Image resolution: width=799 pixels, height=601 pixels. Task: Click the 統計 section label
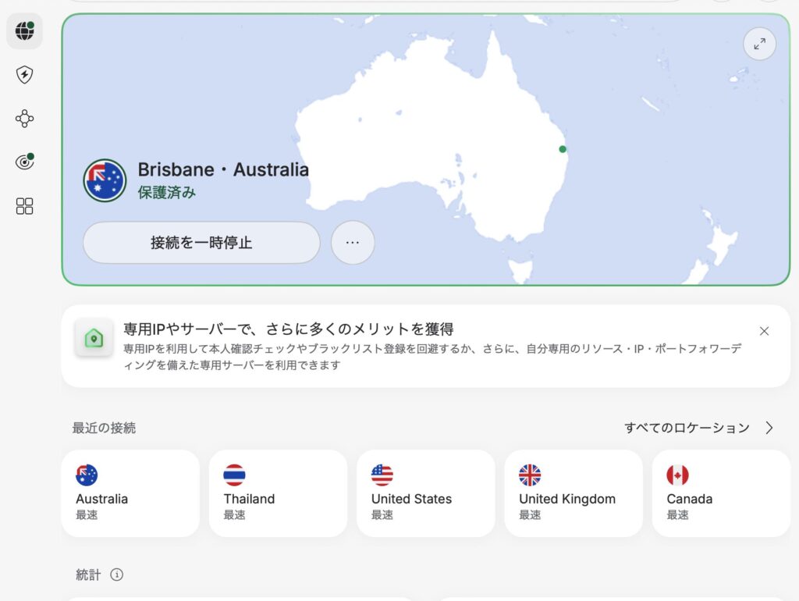tap(88, 574)
